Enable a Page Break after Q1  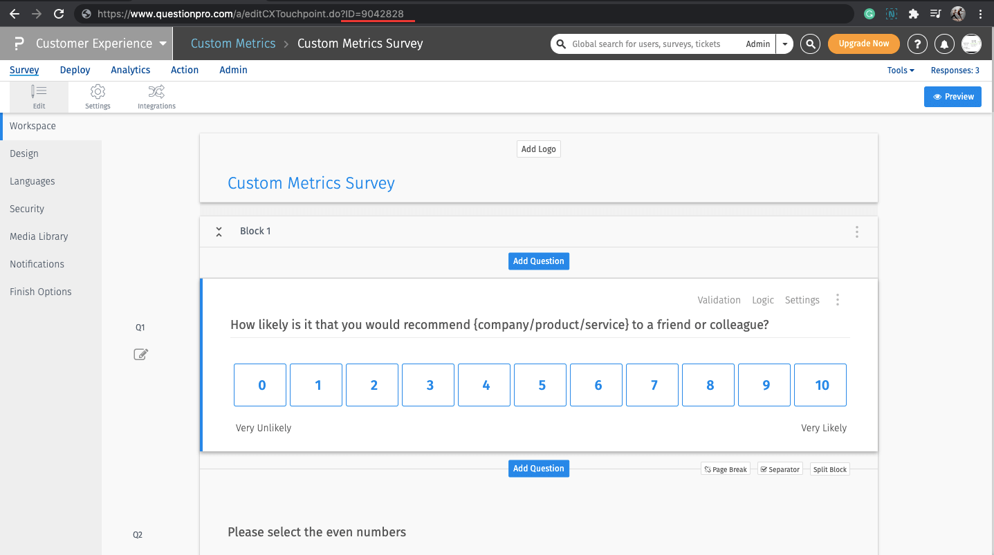[x=725, y=469]
